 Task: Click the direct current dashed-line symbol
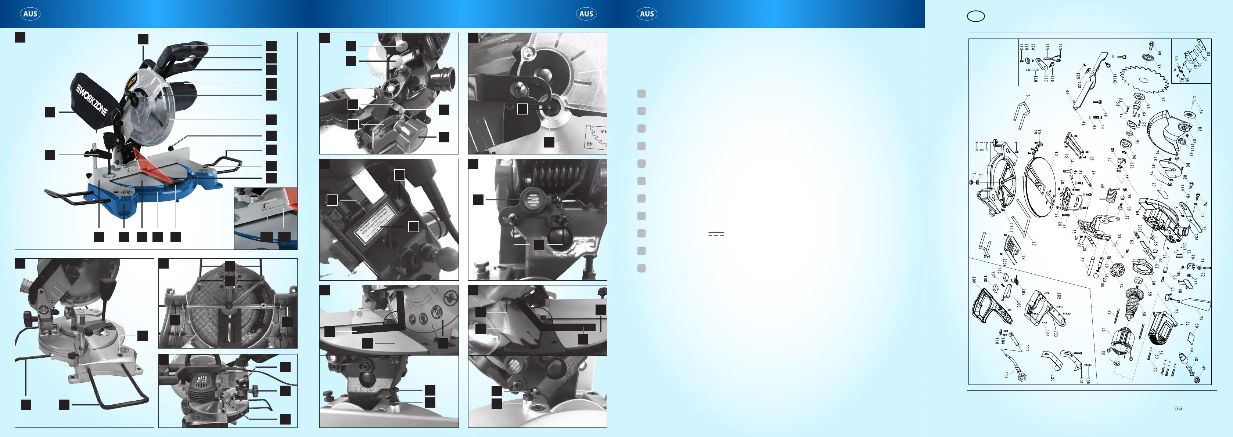point(716,234)
